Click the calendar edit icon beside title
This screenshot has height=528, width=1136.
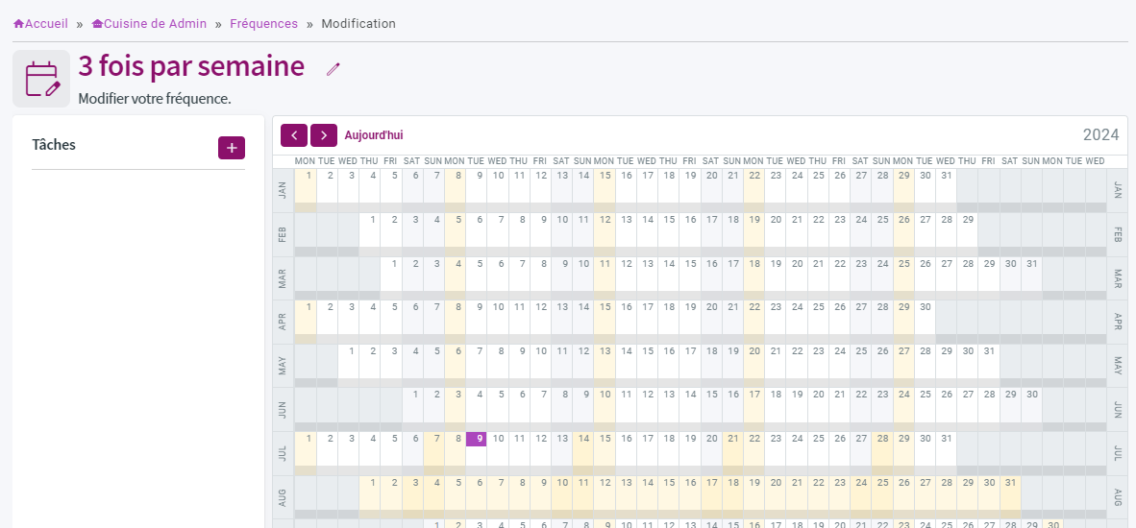point(41,79)
